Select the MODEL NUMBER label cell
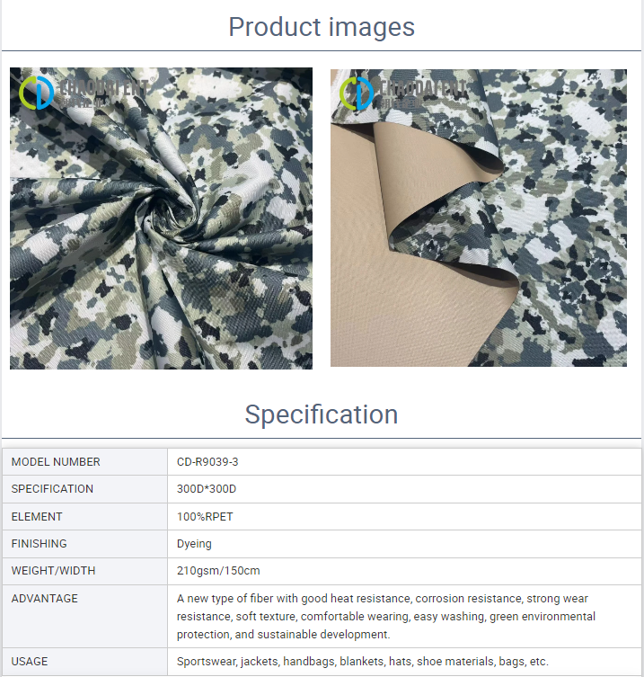This screenshot has width=644, height=677. click(x=85, y=462)
